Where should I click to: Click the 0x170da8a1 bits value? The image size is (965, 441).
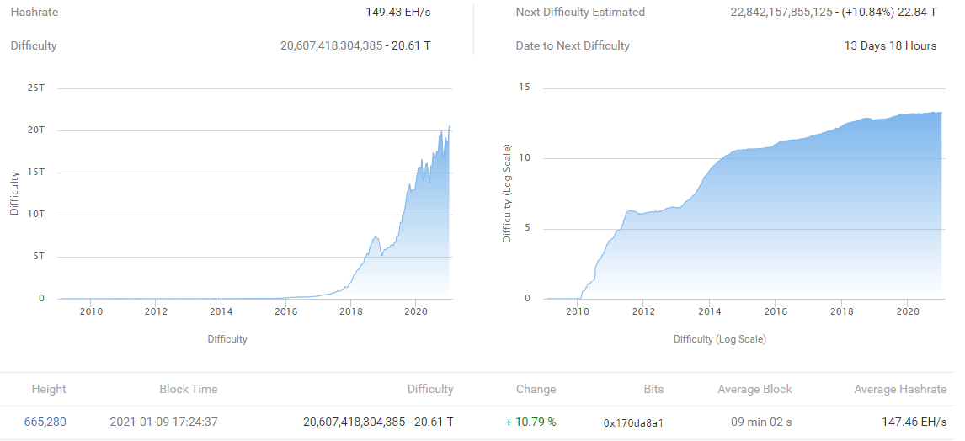click(x=633, y=422)
